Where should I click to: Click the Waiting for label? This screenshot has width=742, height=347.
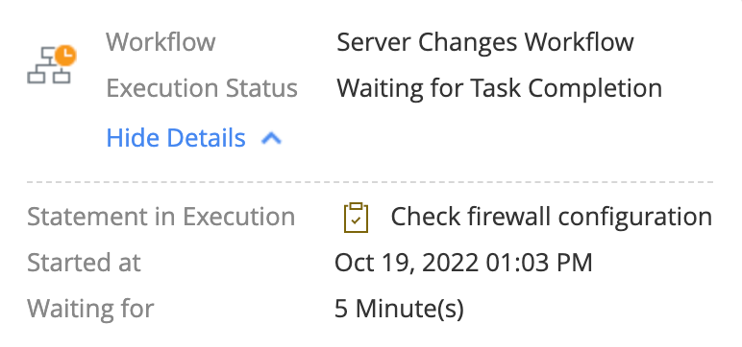coord(90,309)
